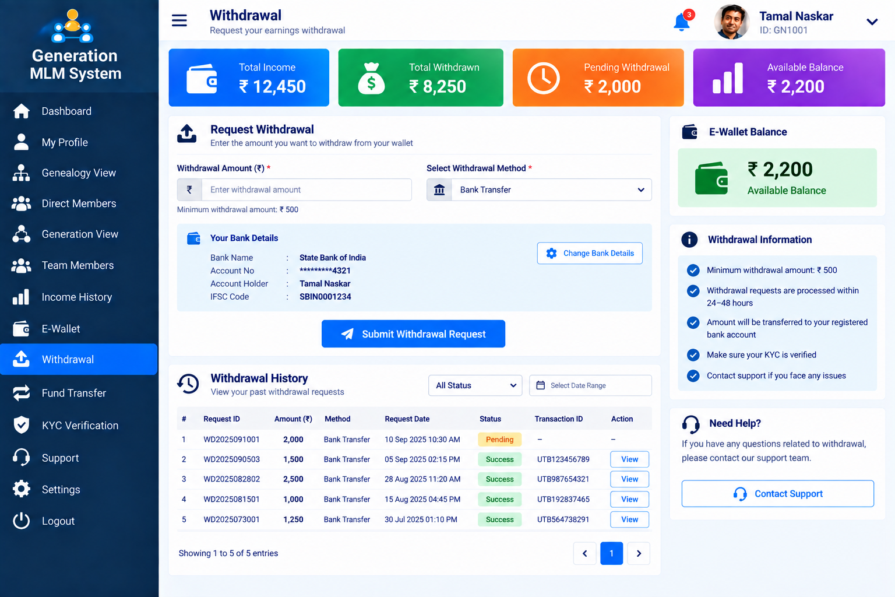
Task: Click request ID WD2025091001
Action: pos(231,440)
